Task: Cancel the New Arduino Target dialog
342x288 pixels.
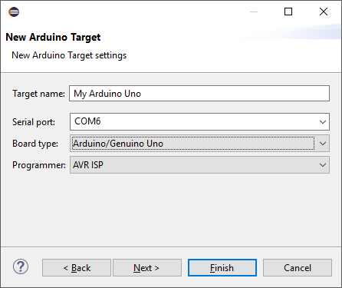Action: coord(298,268)
